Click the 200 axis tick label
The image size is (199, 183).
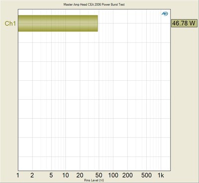(x=127, y=175)
